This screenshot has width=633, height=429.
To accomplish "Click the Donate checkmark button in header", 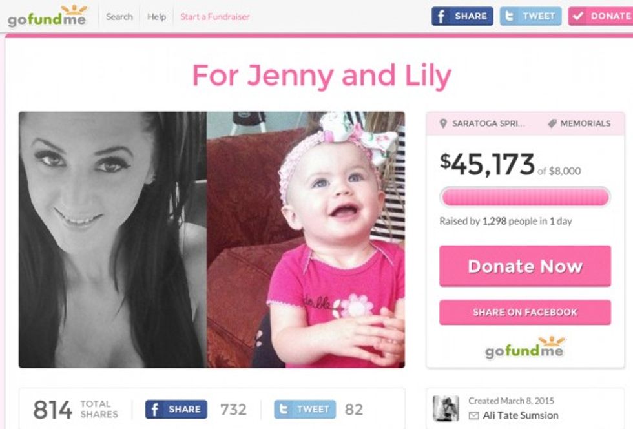I will [x=600, y=16].
